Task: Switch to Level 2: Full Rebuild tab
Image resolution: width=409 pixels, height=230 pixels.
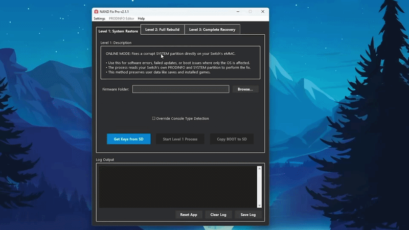Action: 162,30
